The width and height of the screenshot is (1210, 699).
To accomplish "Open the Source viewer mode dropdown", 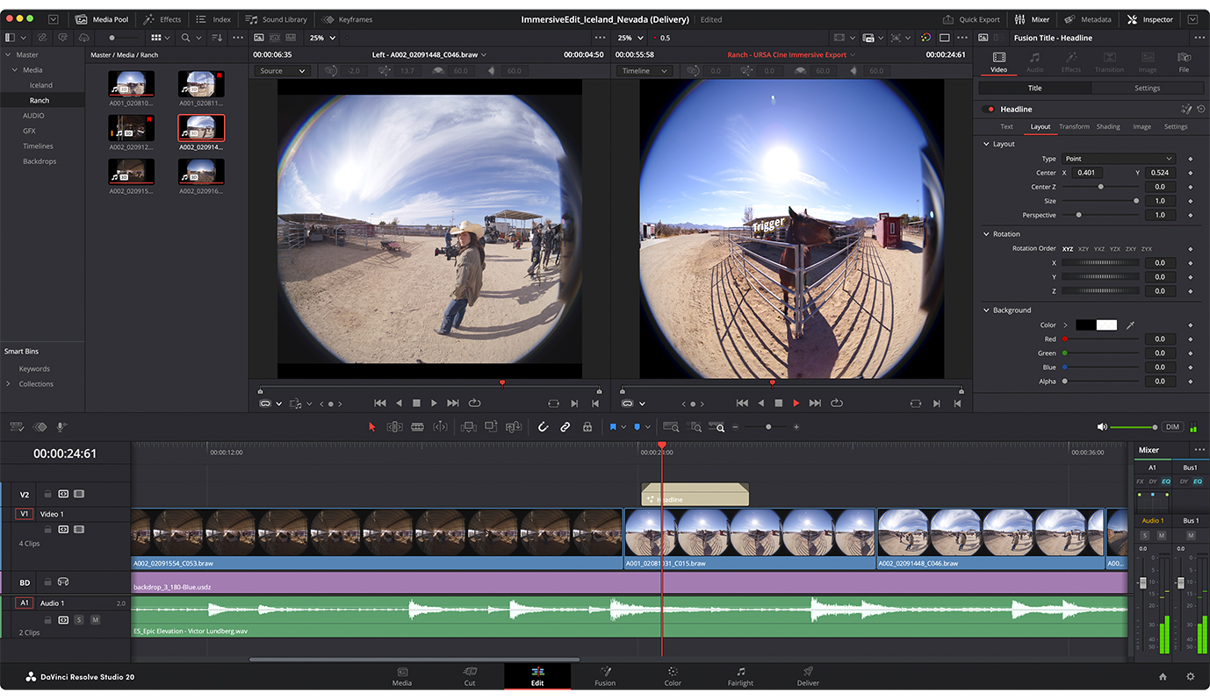I will click(282, 71).
